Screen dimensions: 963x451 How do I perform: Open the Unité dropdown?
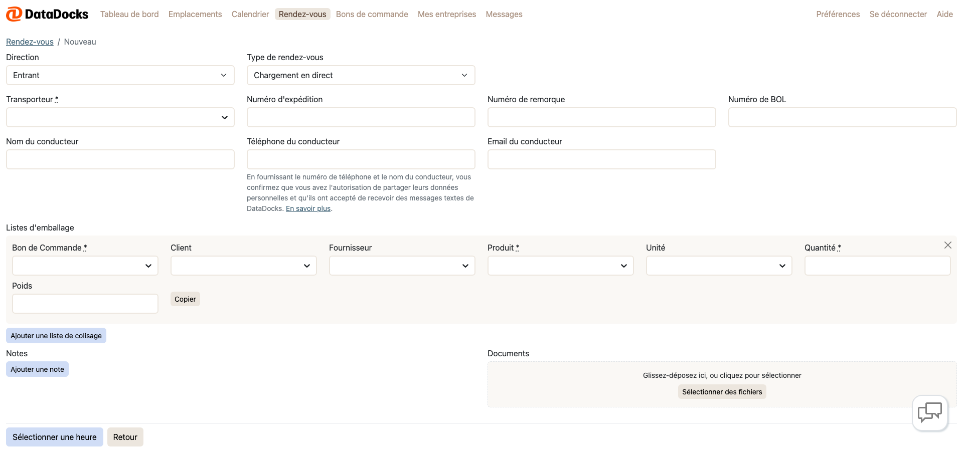719,266
